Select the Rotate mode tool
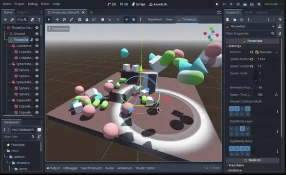286x175 pixels. click(64, 19)
